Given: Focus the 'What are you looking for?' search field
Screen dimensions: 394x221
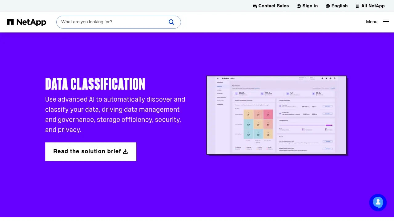Looking at the screenshot, I should tap(119, 22).
